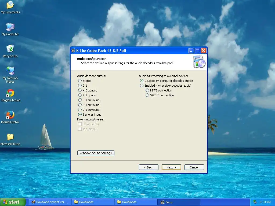Image resolution: width=275 pixels, height=206 pixels.
Task: Cancel the K-Lite setup
Action: [x=194, y=167]
